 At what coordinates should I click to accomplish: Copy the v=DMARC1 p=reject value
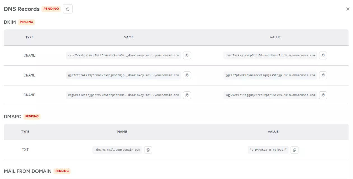point(294,150)
